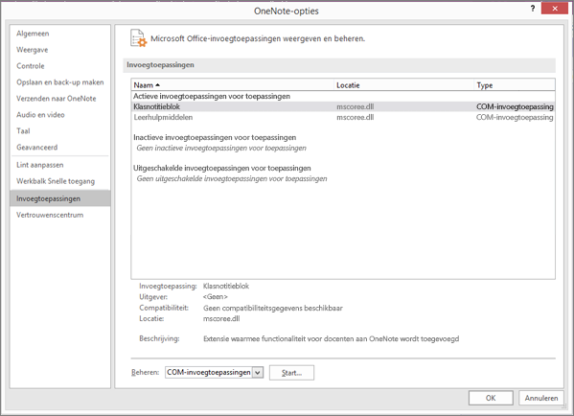Click the compatibility info text
This screenshot has height=416, width=574.
(273, 308)
